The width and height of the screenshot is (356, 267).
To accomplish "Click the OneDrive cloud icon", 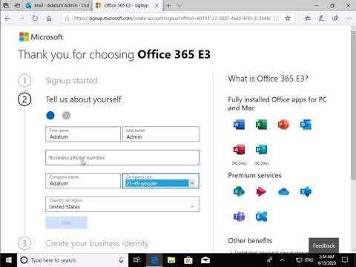I will (x=283, y=191).
